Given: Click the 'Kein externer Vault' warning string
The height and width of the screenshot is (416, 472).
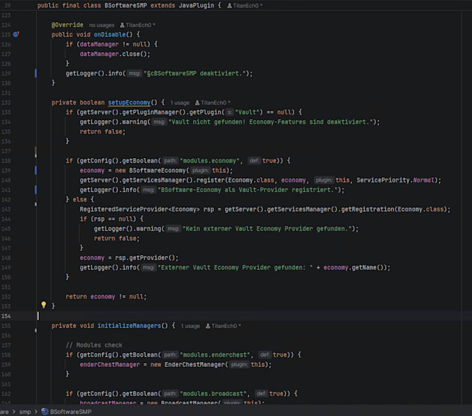Looking at the screenshot, I should [267, 229].
